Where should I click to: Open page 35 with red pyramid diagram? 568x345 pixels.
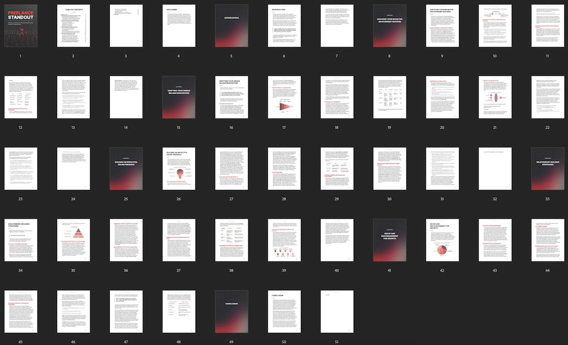coord(74,240)
